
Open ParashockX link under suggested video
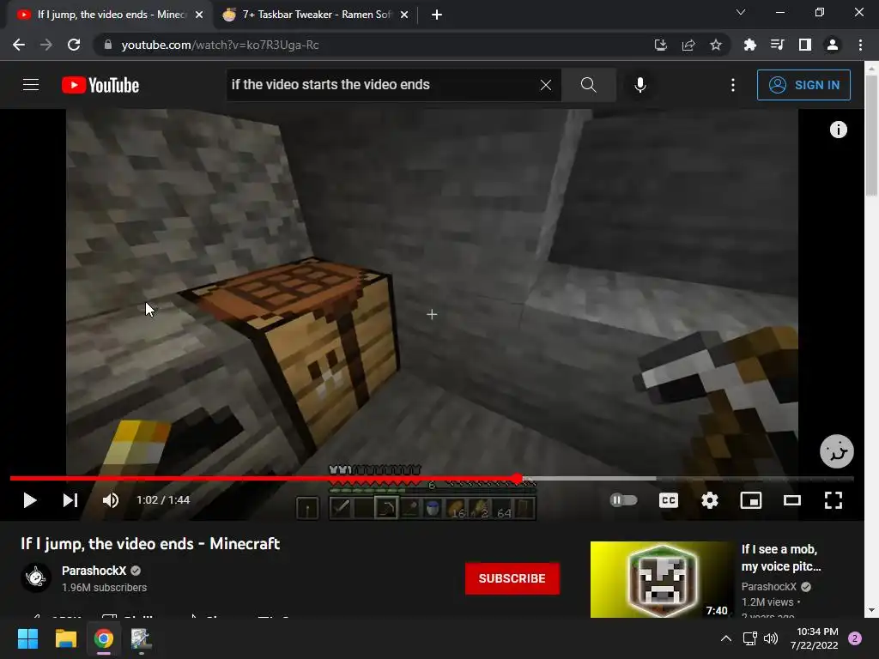[768, 586]
